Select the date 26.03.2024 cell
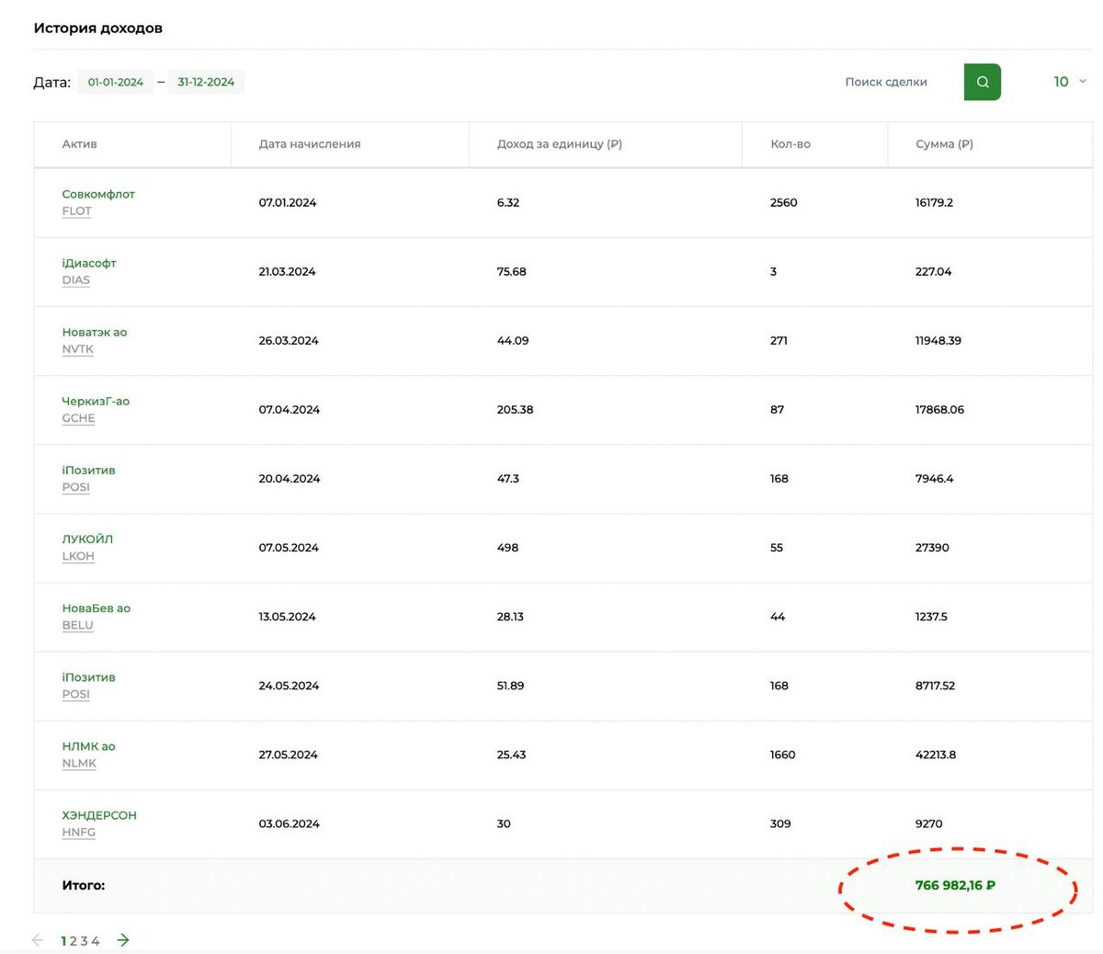This screenshot has width=1103, height=954. click(x=289, y=341)
